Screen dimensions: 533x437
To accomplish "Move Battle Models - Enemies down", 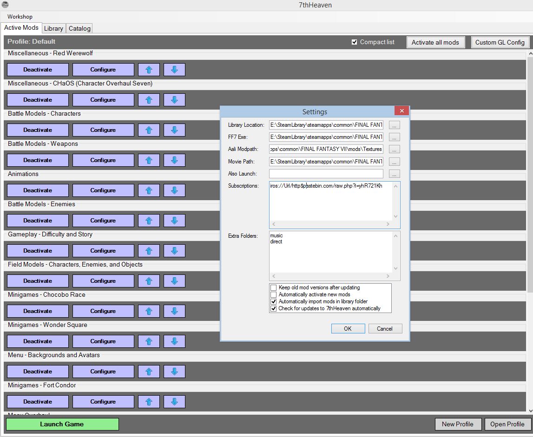I will tap(174, 221).
